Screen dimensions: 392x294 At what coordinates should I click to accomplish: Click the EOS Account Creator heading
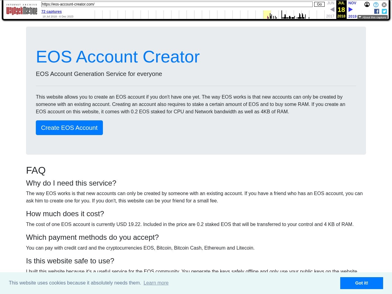click(x=118, y=57)
